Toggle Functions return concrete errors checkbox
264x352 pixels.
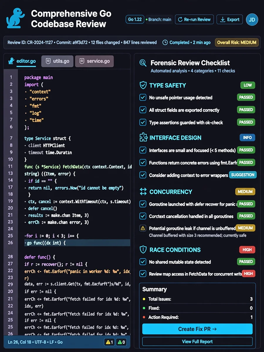pyautogui.click(x=143, y=163)
